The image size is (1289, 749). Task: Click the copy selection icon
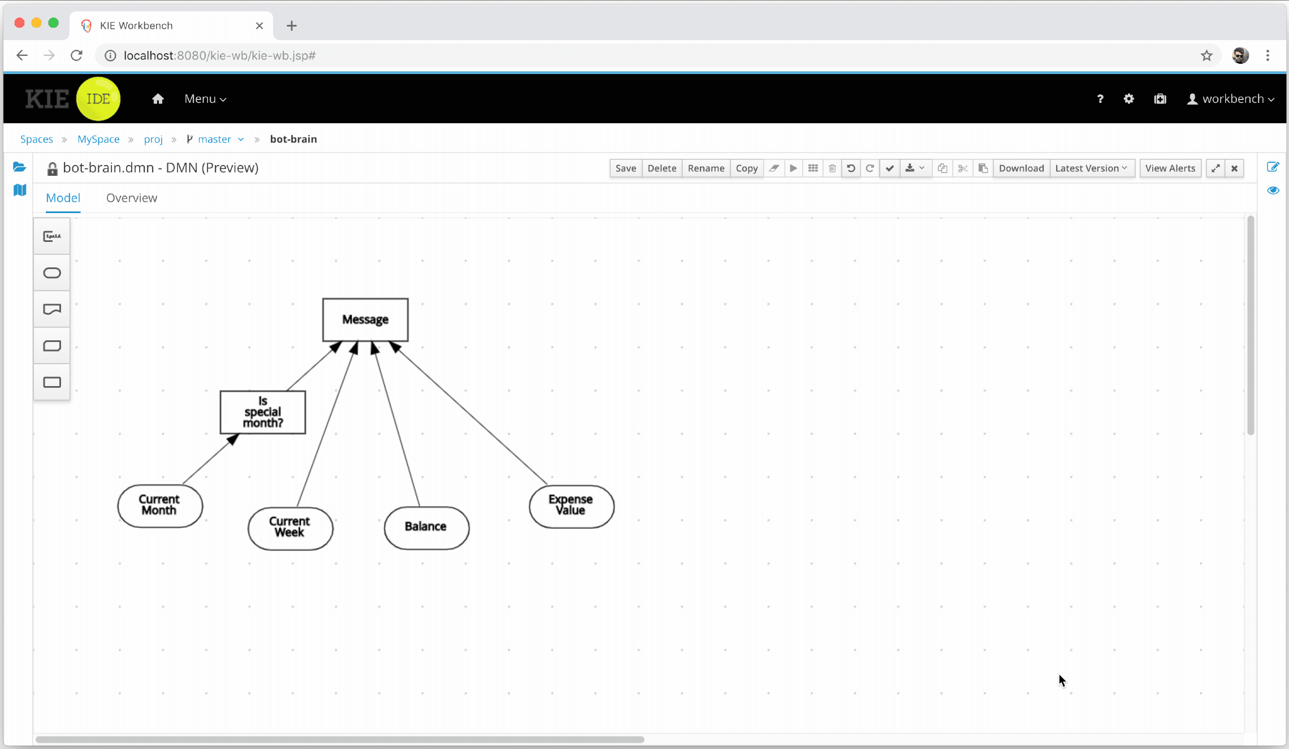pos(942,168)
